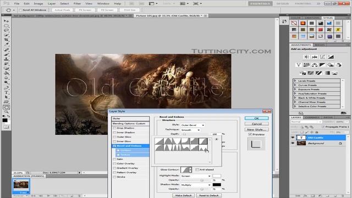Hide the Old Castle text layer
This screenshot has height=198, width=352.
click(293, 137)
